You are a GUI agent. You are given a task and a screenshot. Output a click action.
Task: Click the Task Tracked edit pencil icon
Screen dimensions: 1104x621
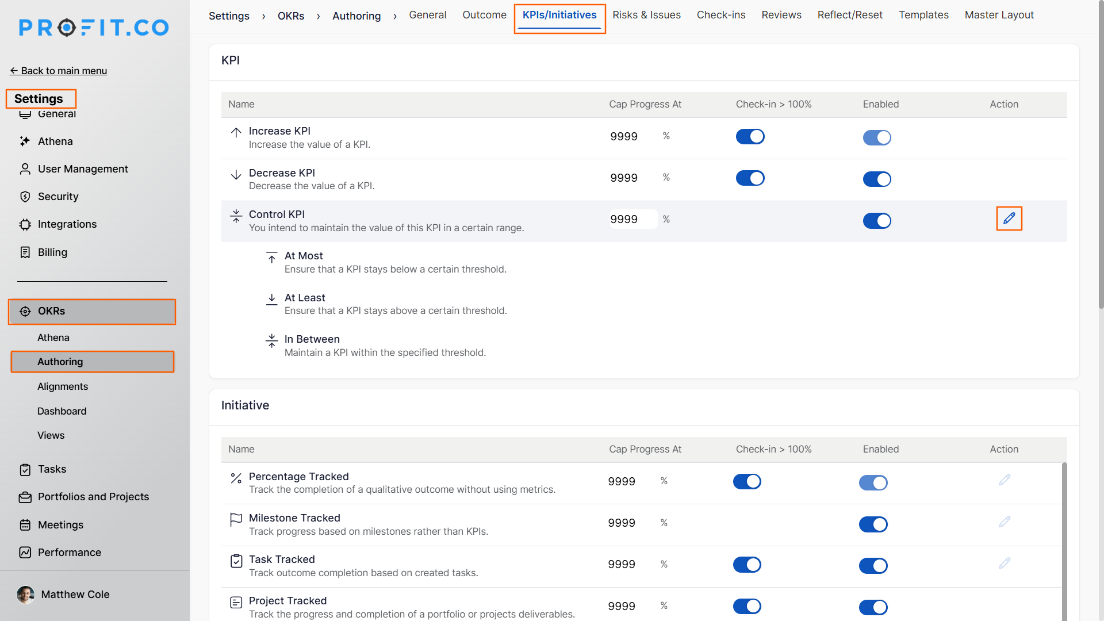coord(1005,563)
